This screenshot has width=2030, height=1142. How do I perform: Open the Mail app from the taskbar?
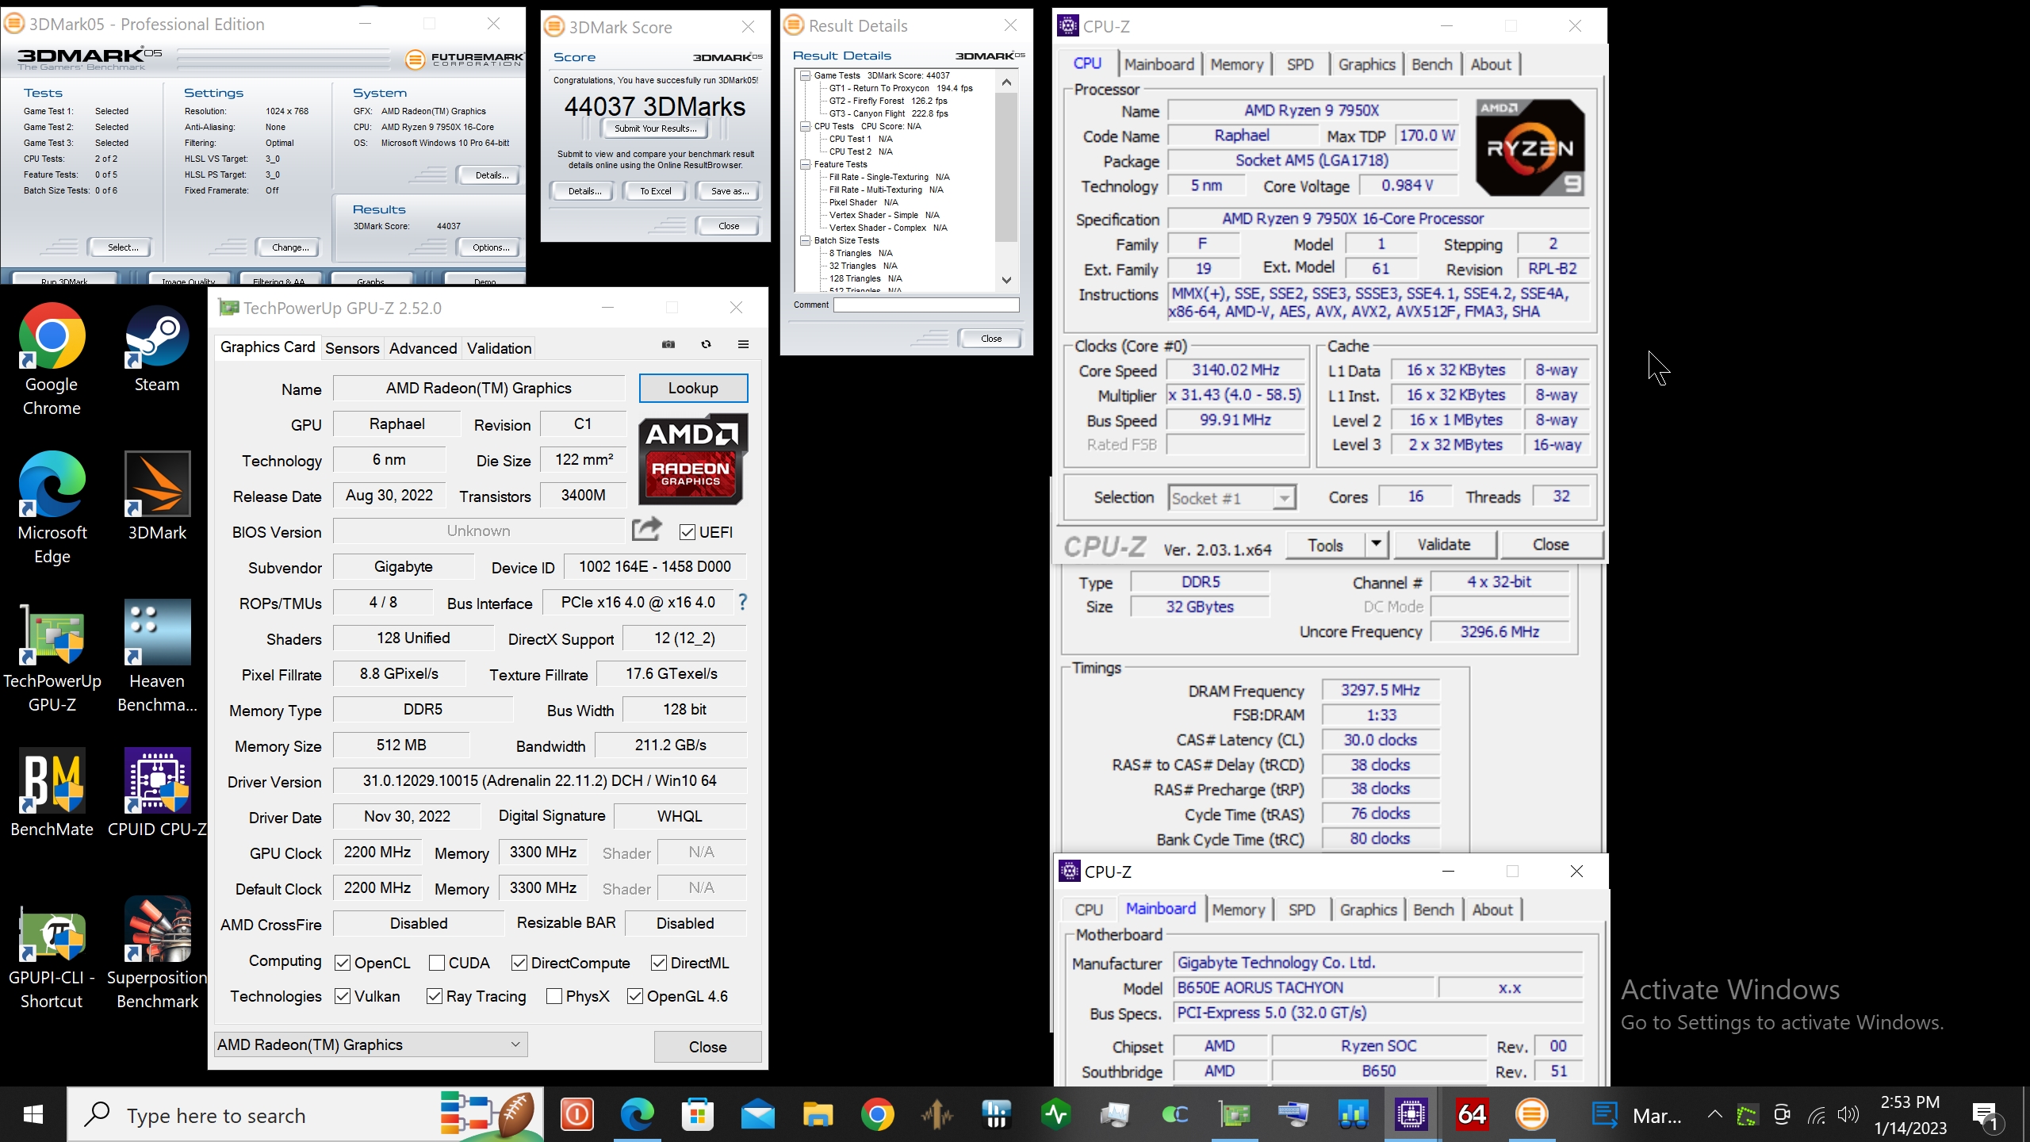(x=757, y=1114)
